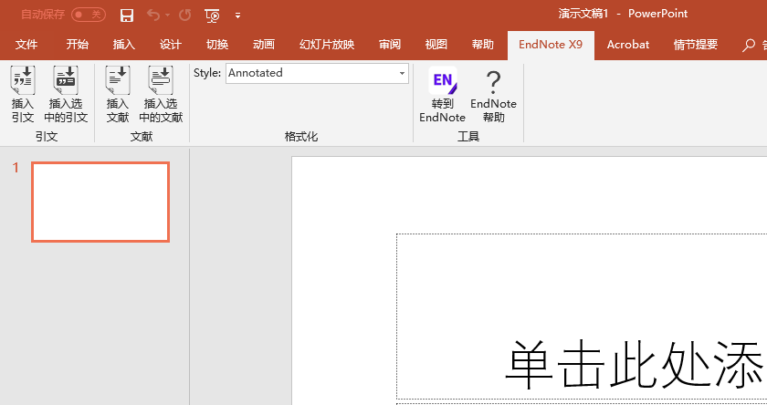Switch to the 开始 (Home) tab
The image size is (767, 405).
click(78, 45)
